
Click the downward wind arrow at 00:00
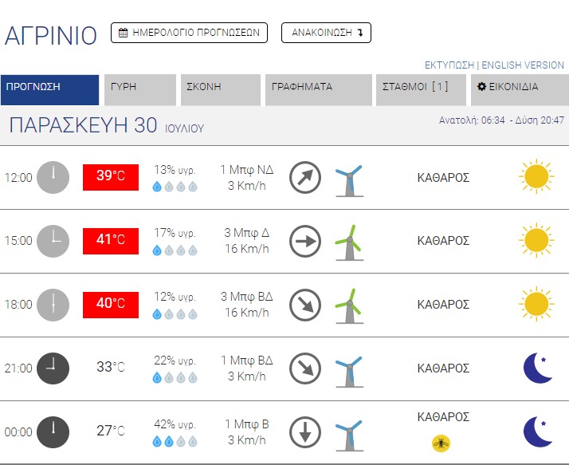tap(305, 432)
